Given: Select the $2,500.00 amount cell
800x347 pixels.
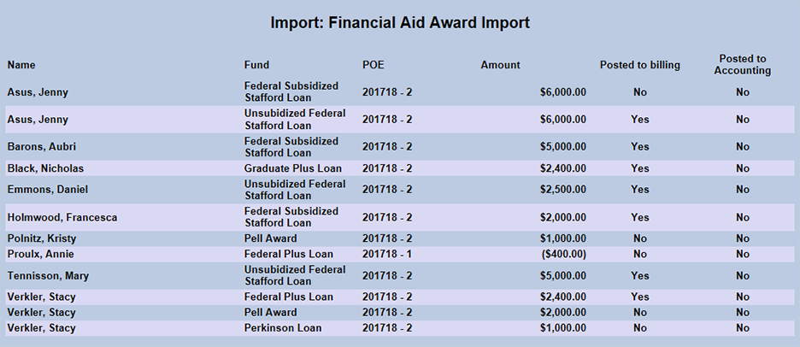Looking at the screenshot, I should coord(563,189).
